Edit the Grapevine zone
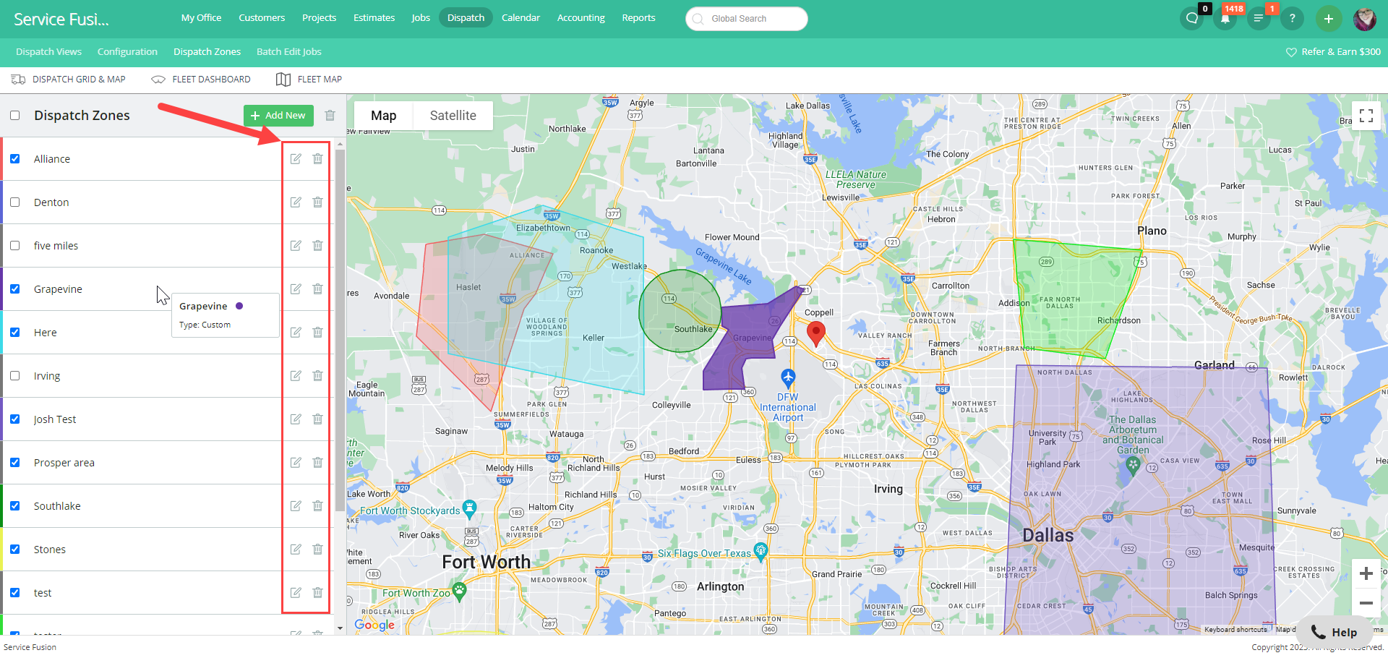The image size is (1388, 658). click(296, 289)
